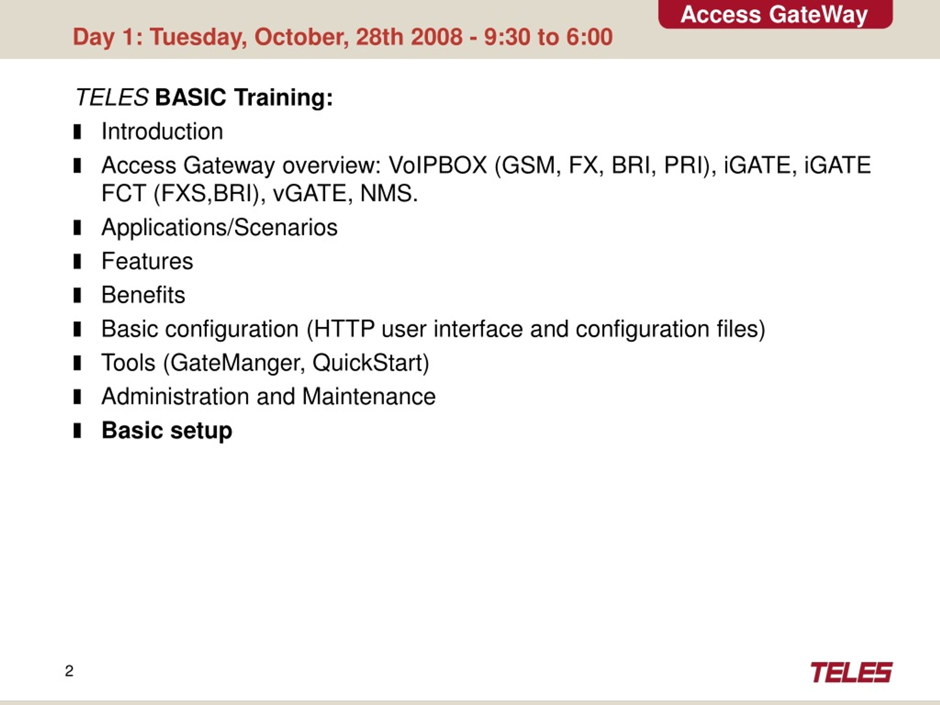Click the bullet marker beside Basic setup

click(x=77, y=430)
